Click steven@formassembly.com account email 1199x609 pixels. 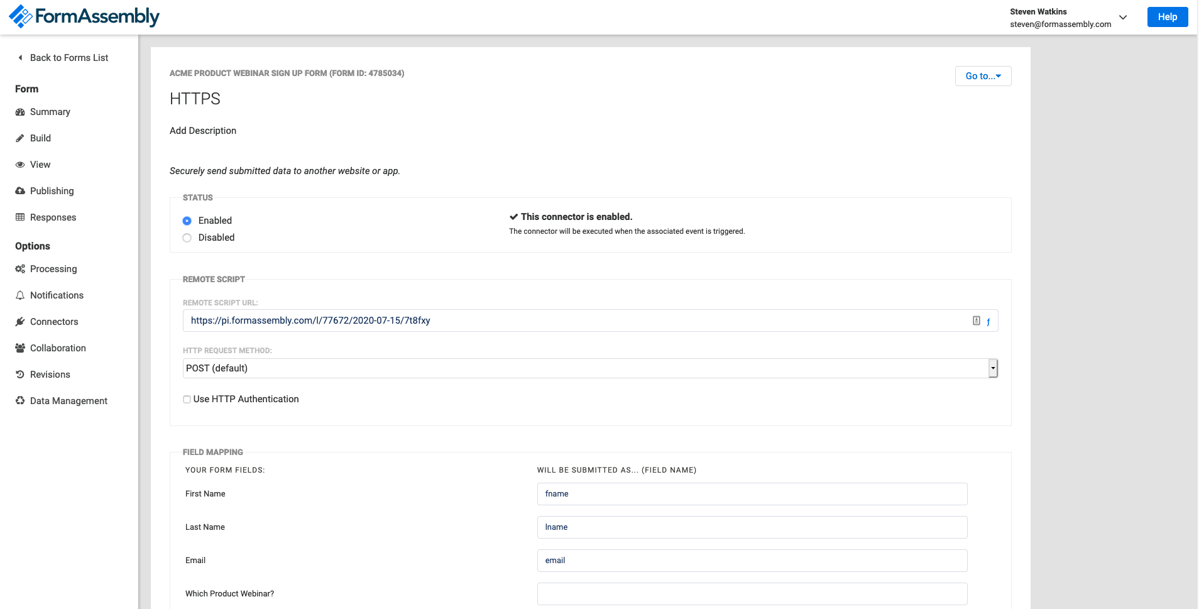point(1061,24)
